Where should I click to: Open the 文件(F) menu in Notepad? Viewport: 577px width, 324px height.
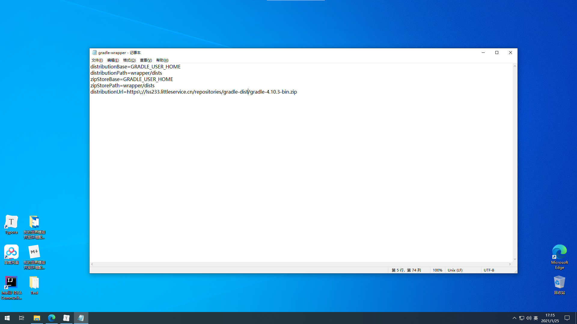pos(97,60)
